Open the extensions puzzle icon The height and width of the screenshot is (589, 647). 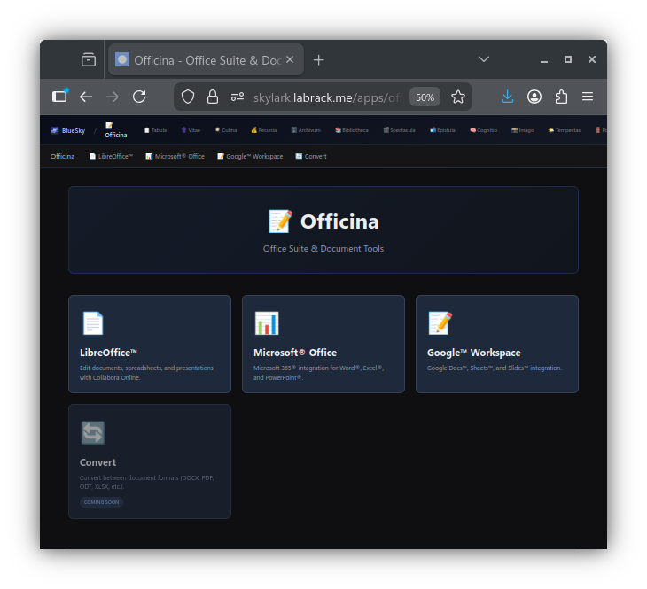point(561,97)
